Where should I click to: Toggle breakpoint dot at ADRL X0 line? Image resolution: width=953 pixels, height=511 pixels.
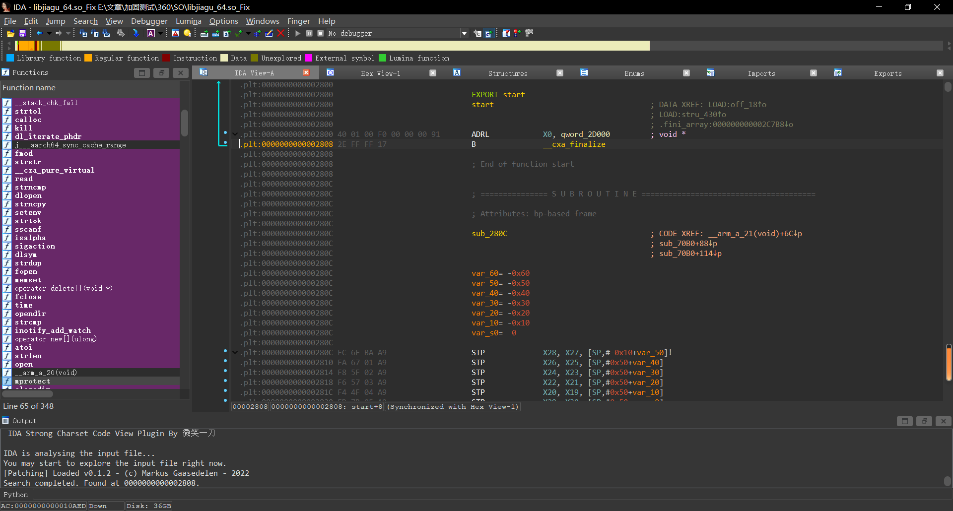point(225,133)
